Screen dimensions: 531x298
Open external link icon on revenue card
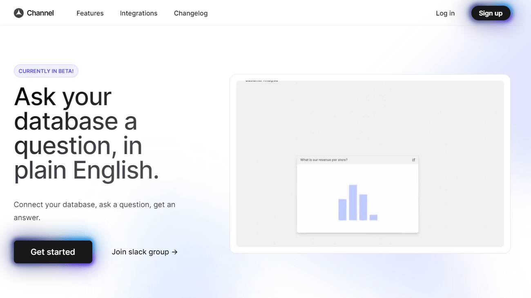point(413,160)
